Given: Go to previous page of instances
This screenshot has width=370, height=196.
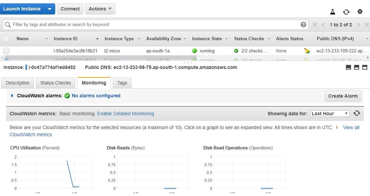Looking at the screenshot, I should (323, 24).
